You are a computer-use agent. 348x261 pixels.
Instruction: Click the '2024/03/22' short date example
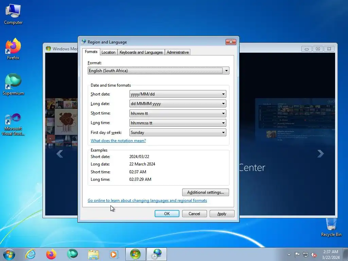[x=139, y=157]
